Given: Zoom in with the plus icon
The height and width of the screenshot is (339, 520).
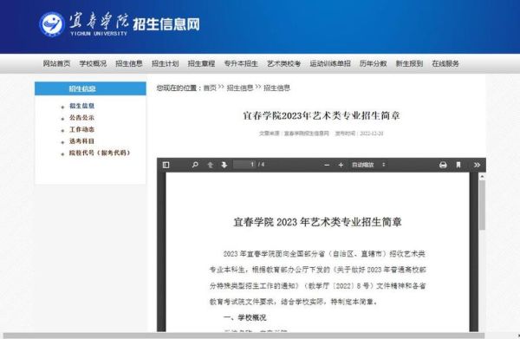Looking at the screenshot, I should click(341, 166).
